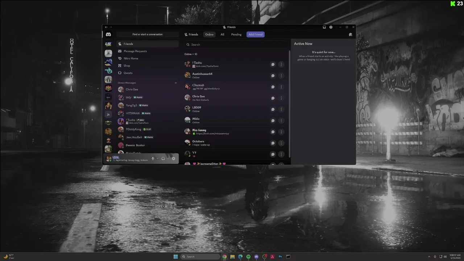Image resolution: width=464 pixels, height=261 pixels.
Task: Open more options for Chris Gee
Action: pos(281,98)
